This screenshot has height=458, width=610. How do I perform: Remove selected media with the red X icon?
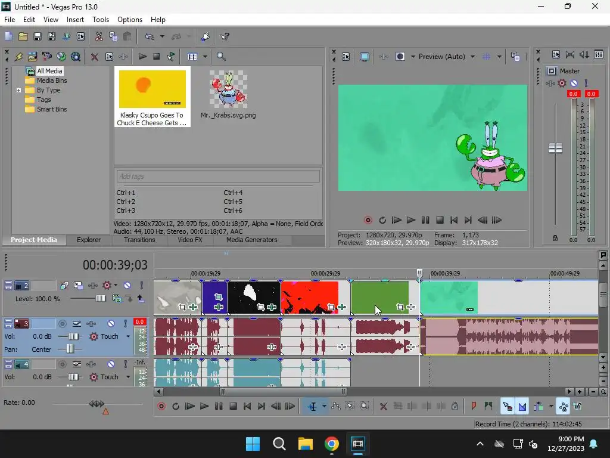tap(95, 57)
